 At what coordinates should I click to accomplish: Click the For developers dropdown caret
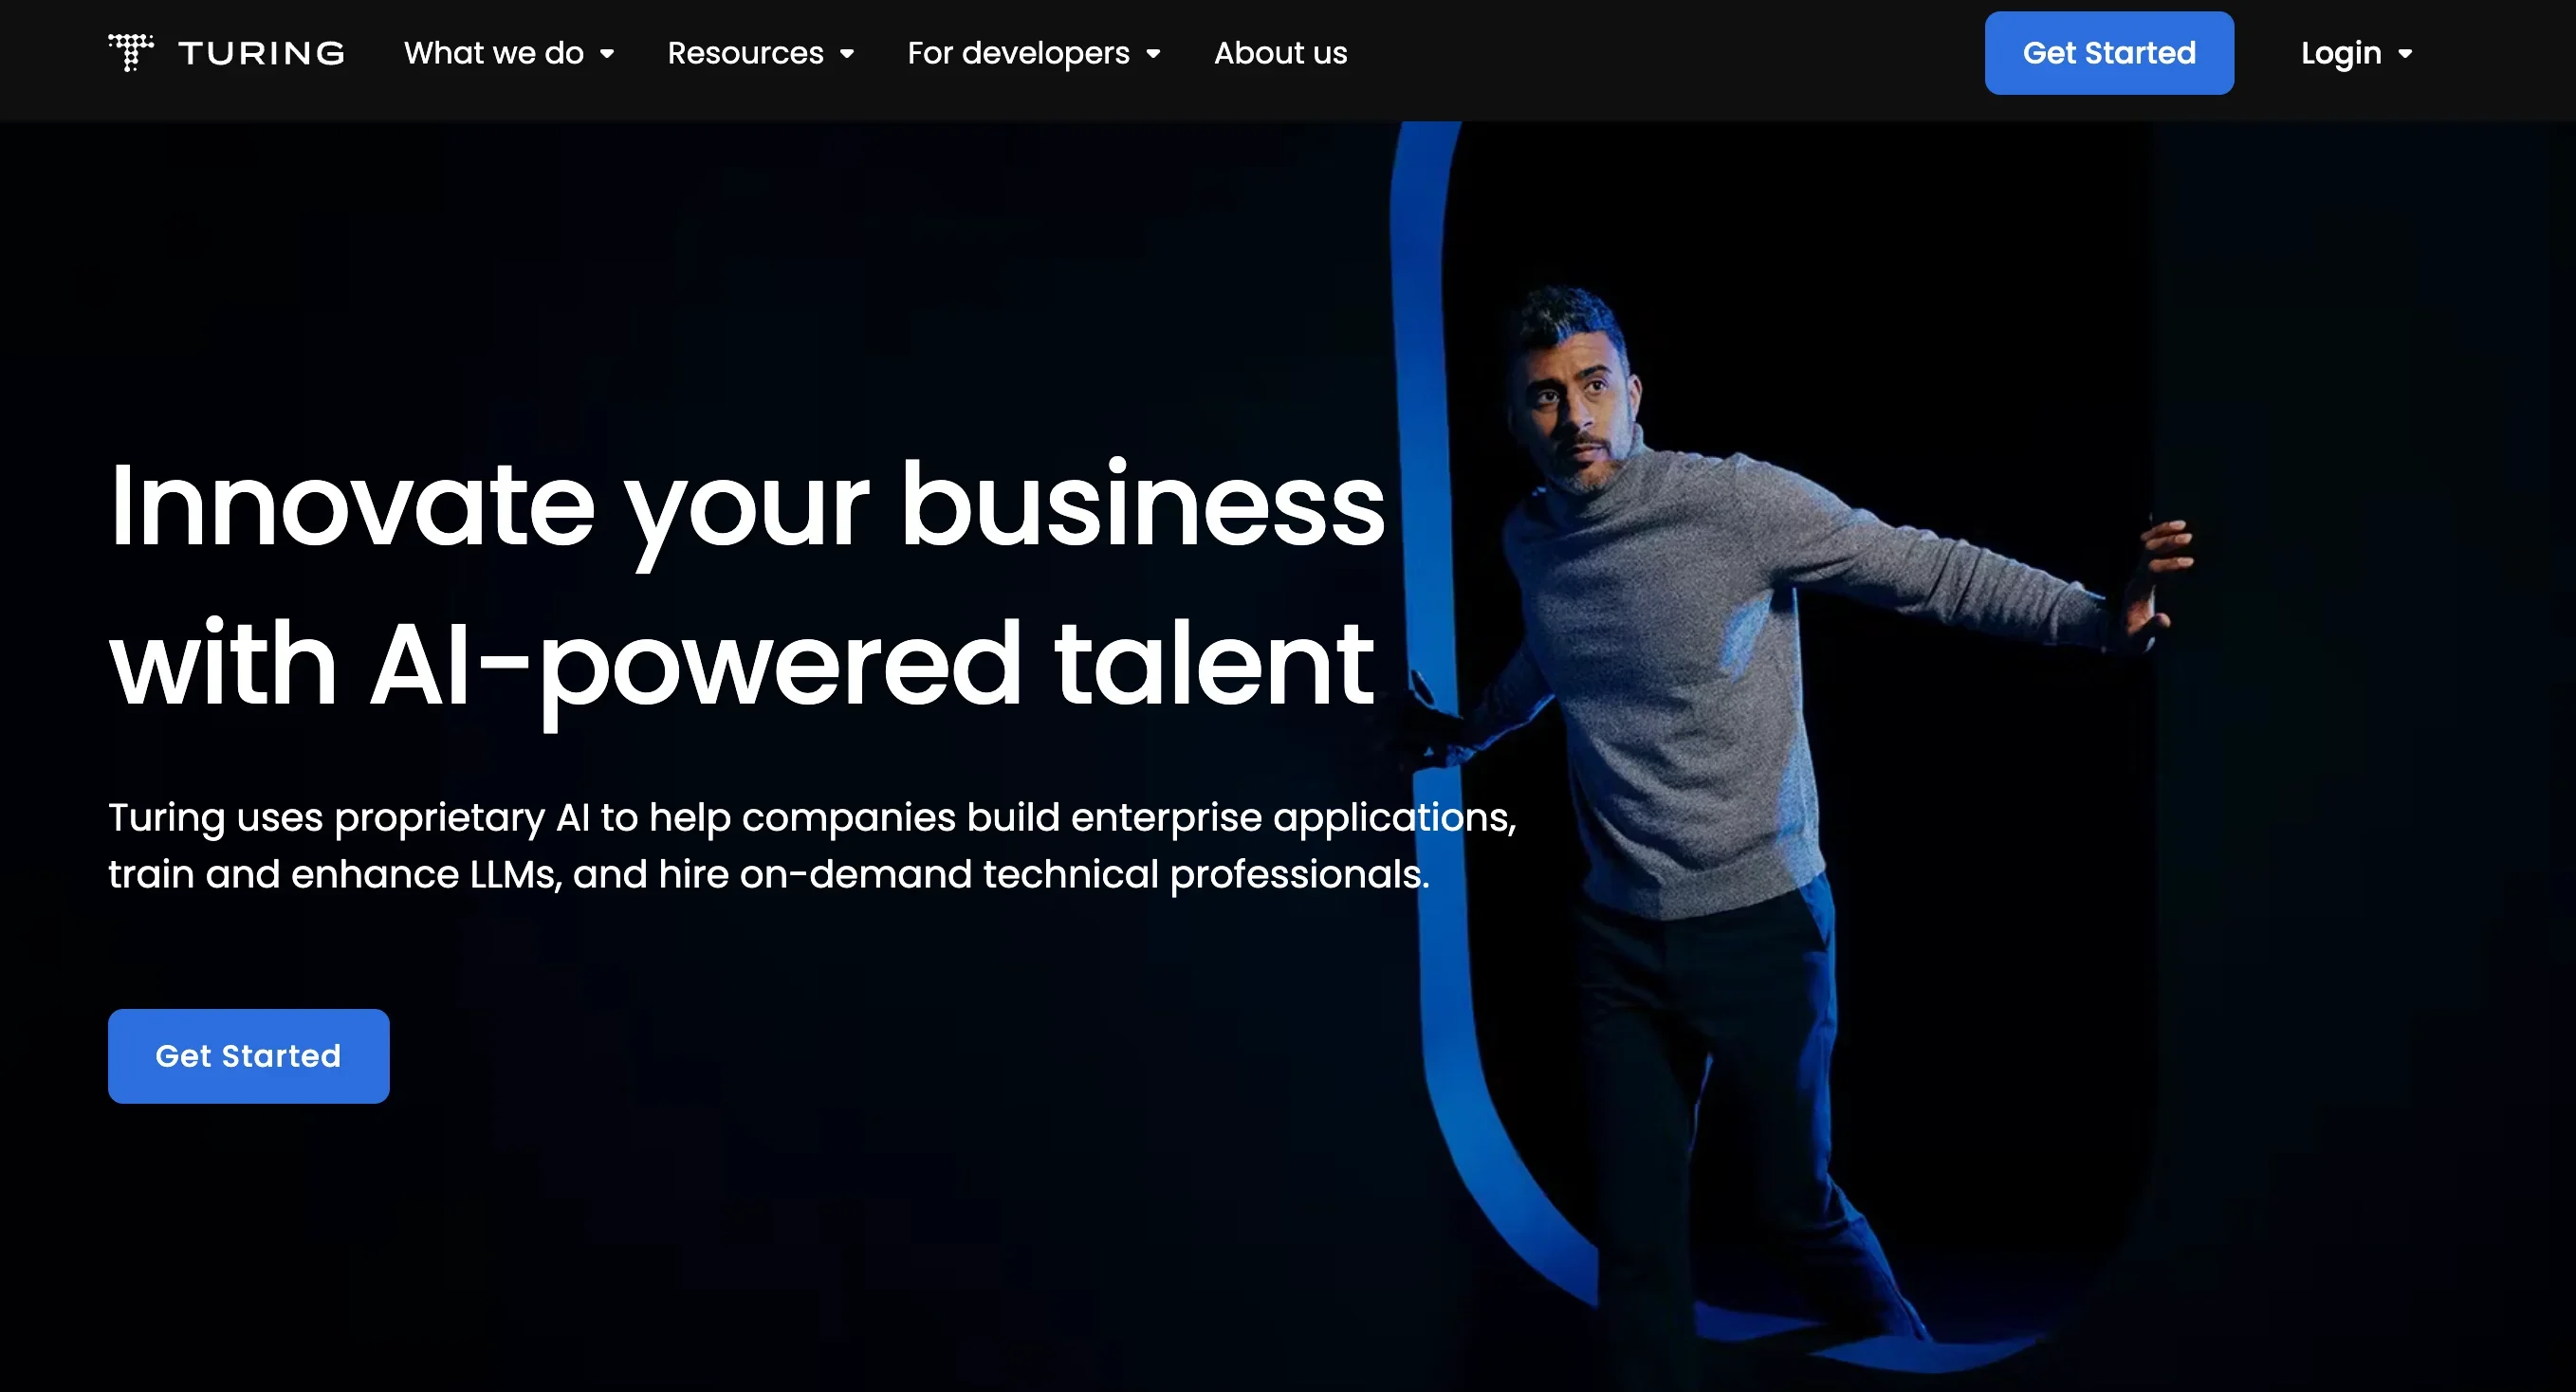[1153, 54]
